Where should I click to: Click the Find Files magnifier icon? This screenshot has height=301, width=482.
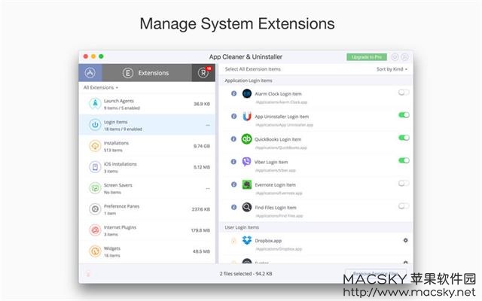[246, 207]
